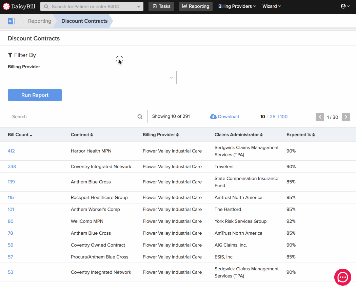The image size is (356, 287).
Task: Sort by Claims Administrator column arrows
Action: (261, 134)
